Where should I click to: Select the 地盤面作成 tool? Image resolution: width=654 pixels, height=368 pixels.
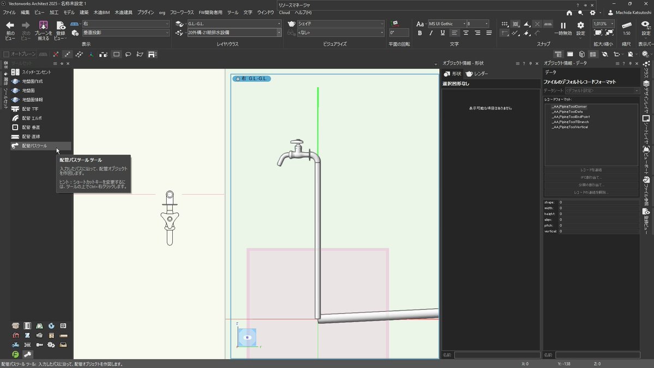33,81
